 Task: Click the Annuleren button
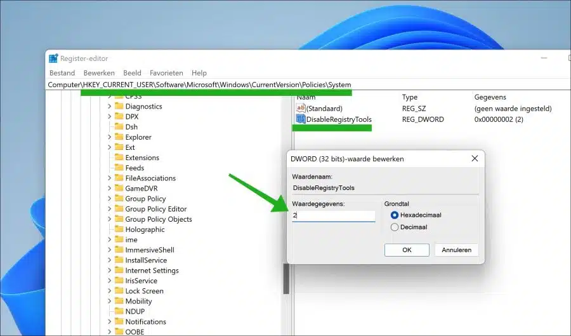tap(456, 250)
